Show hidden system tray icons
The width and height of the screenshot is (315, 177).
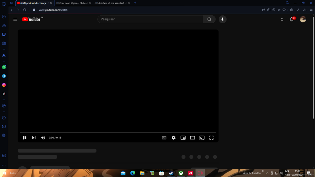click(x=267, y=173)
